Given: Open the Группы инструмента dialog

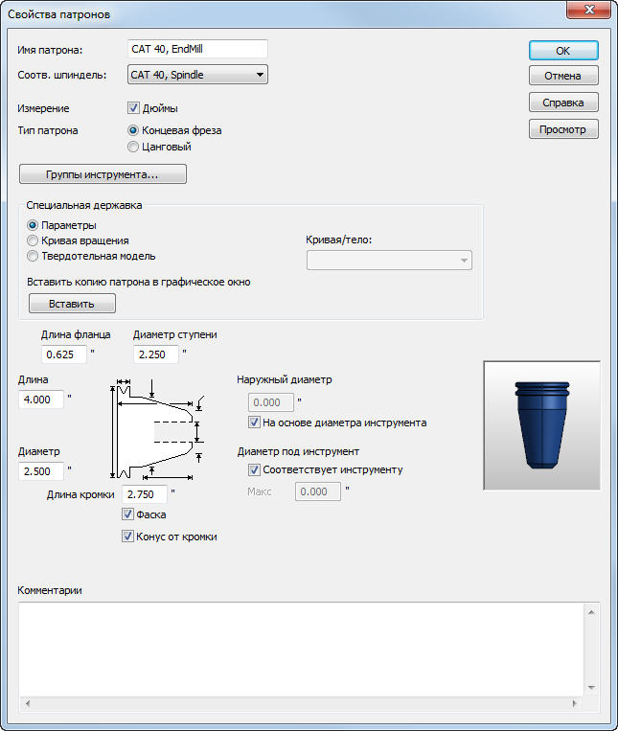Looking at the screenshot, I should 103,174.
